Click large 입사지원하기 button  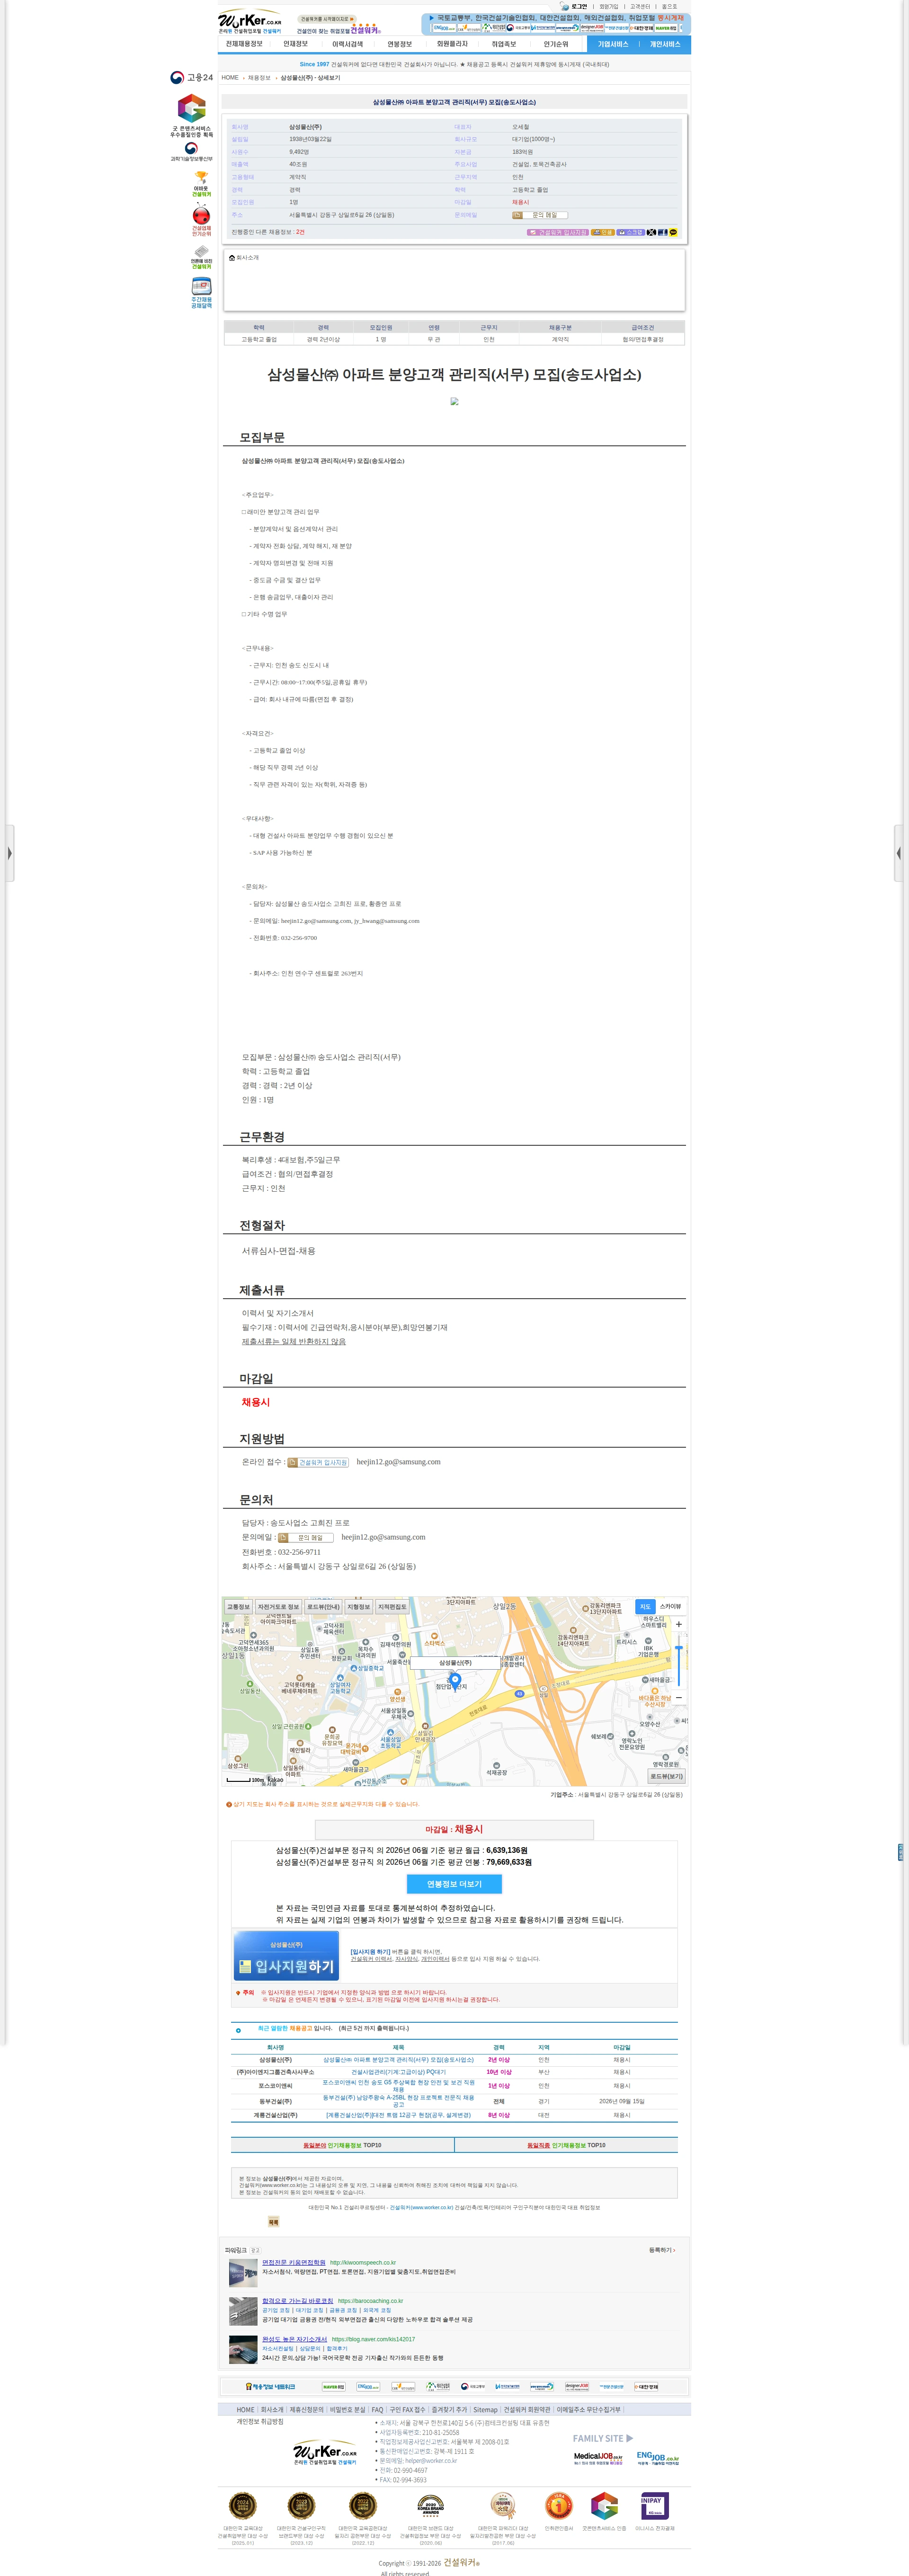pyautogui.click(x=286, y=1955)
